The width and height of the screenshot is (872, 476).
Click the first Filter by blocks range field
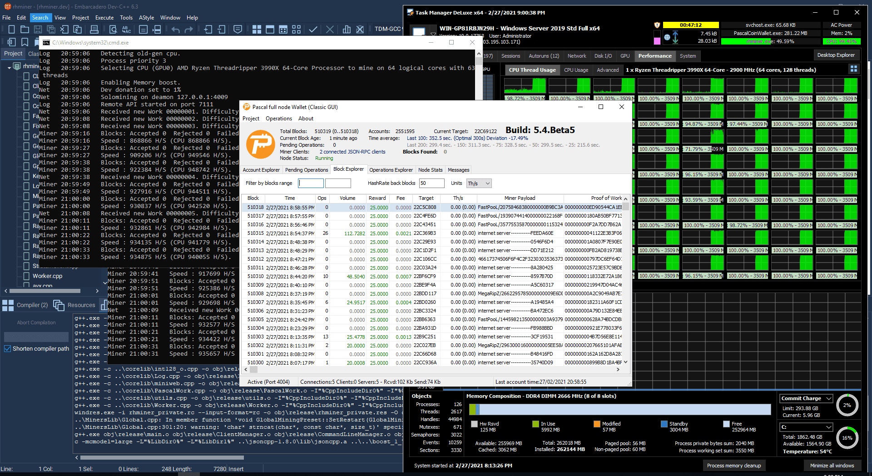pos(311,183)
